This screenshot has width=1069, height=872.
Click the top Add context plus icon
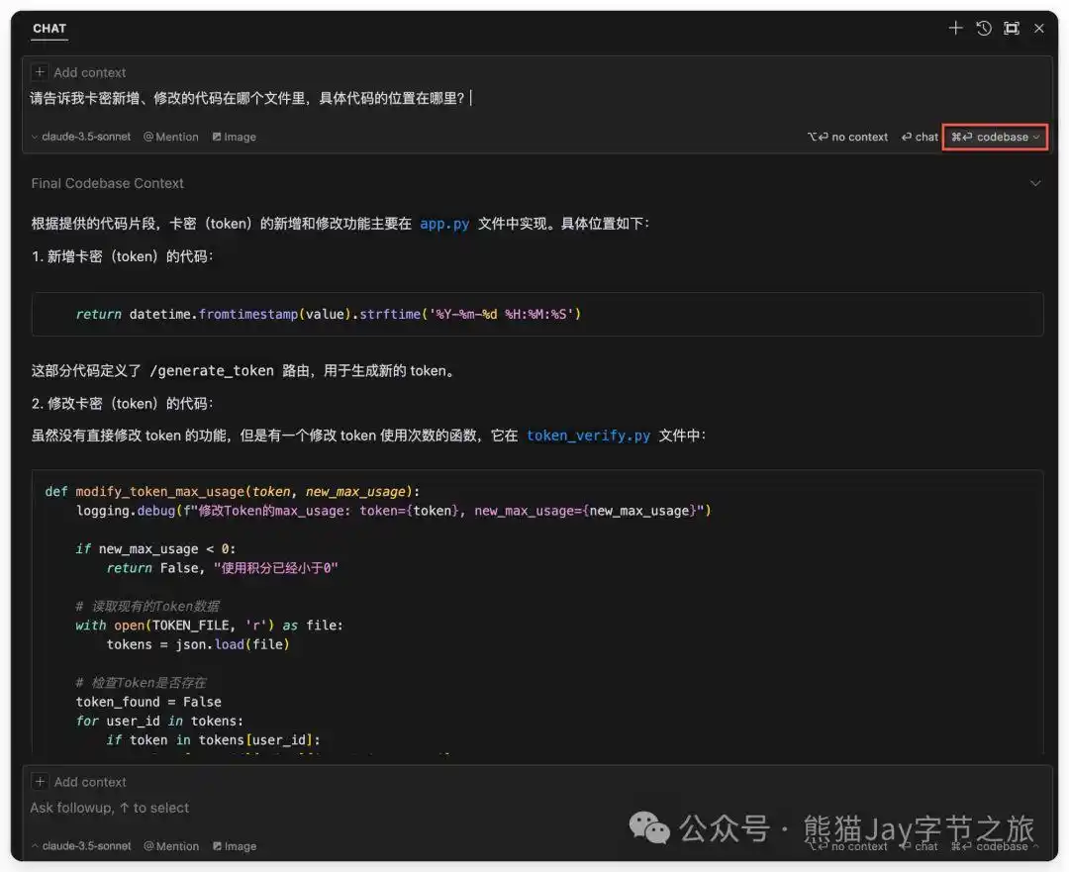tap(40, 72)
